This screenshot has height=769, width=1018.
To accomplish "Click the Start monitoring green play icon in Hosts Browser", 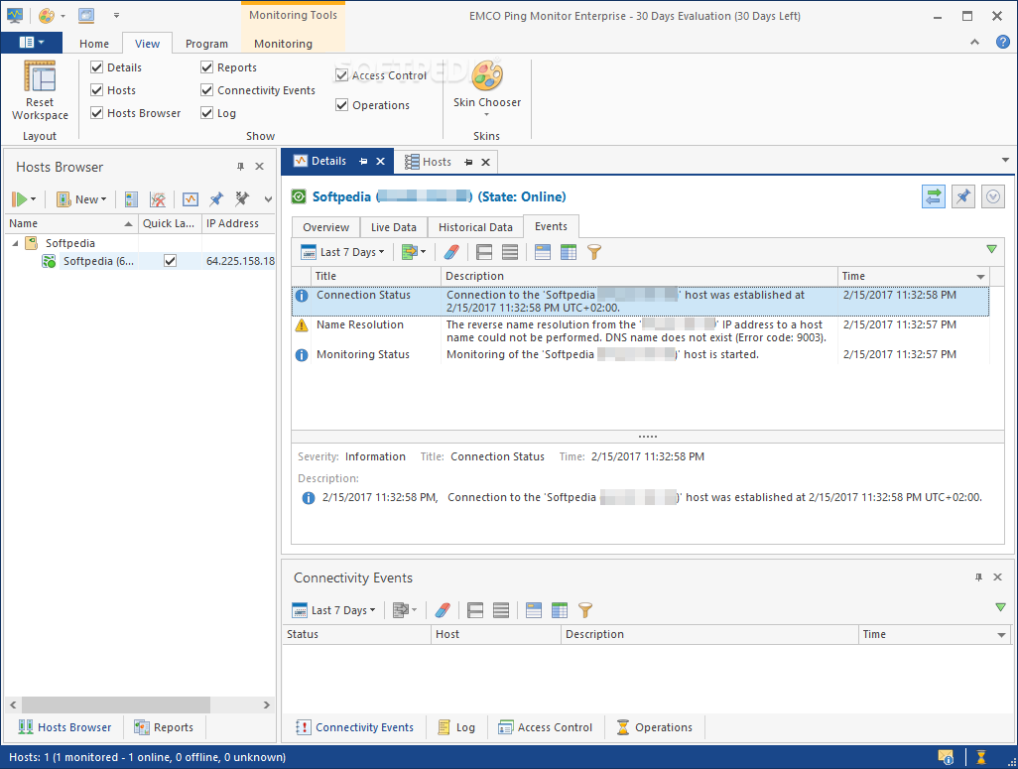I will [x=20, y=199].
